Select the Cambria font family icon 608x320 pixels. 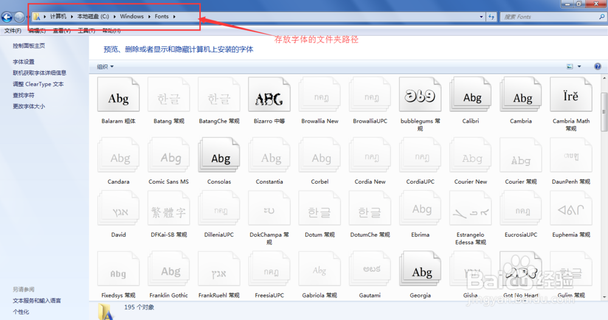(x=521, y=95)
